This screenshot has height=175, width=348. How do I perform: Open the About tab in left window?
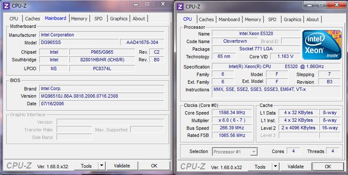tap(139, 19)
